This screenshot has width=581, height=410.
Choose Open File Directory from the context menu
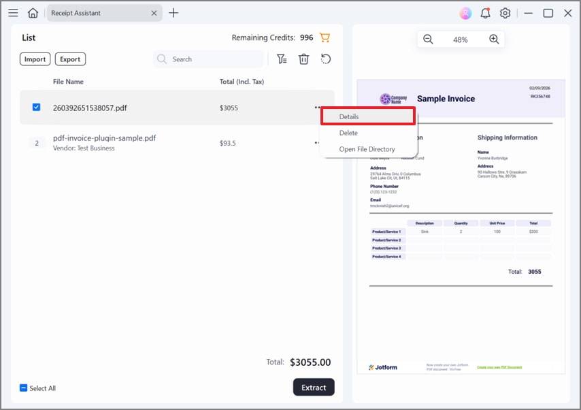[367, 149]
